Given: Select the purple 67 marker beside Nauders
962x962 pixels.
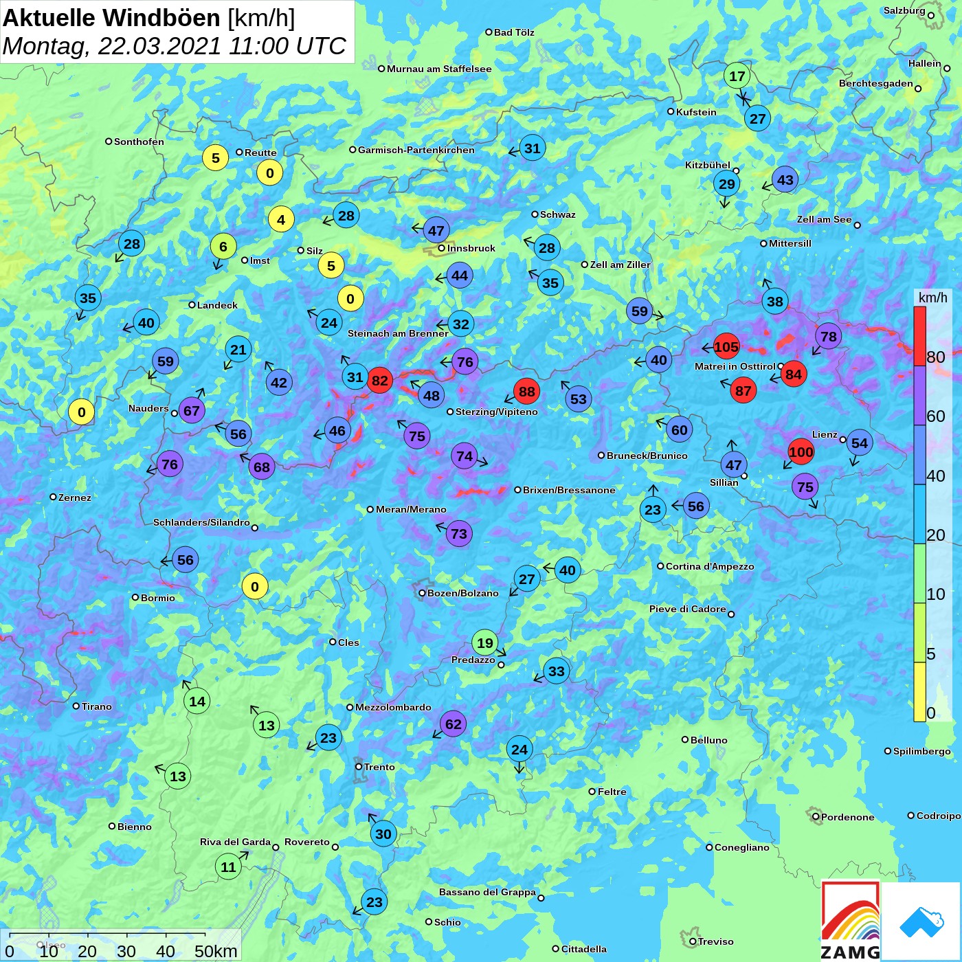Looking at the screenshot, I should point(191,412).
